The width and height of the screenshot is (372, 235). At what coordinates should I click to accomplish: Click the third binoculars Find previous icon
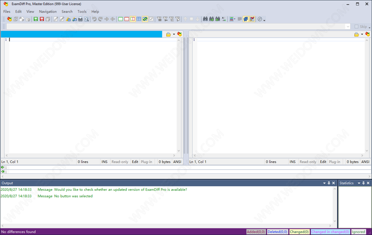(218, 19)
